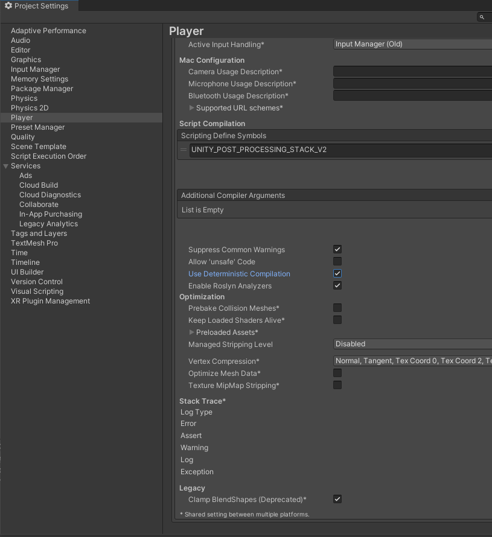Image resolution: width=492 pixels, height=537 pixels.
Task: Click the Camera Usage Description field
Action: [412, 71]
